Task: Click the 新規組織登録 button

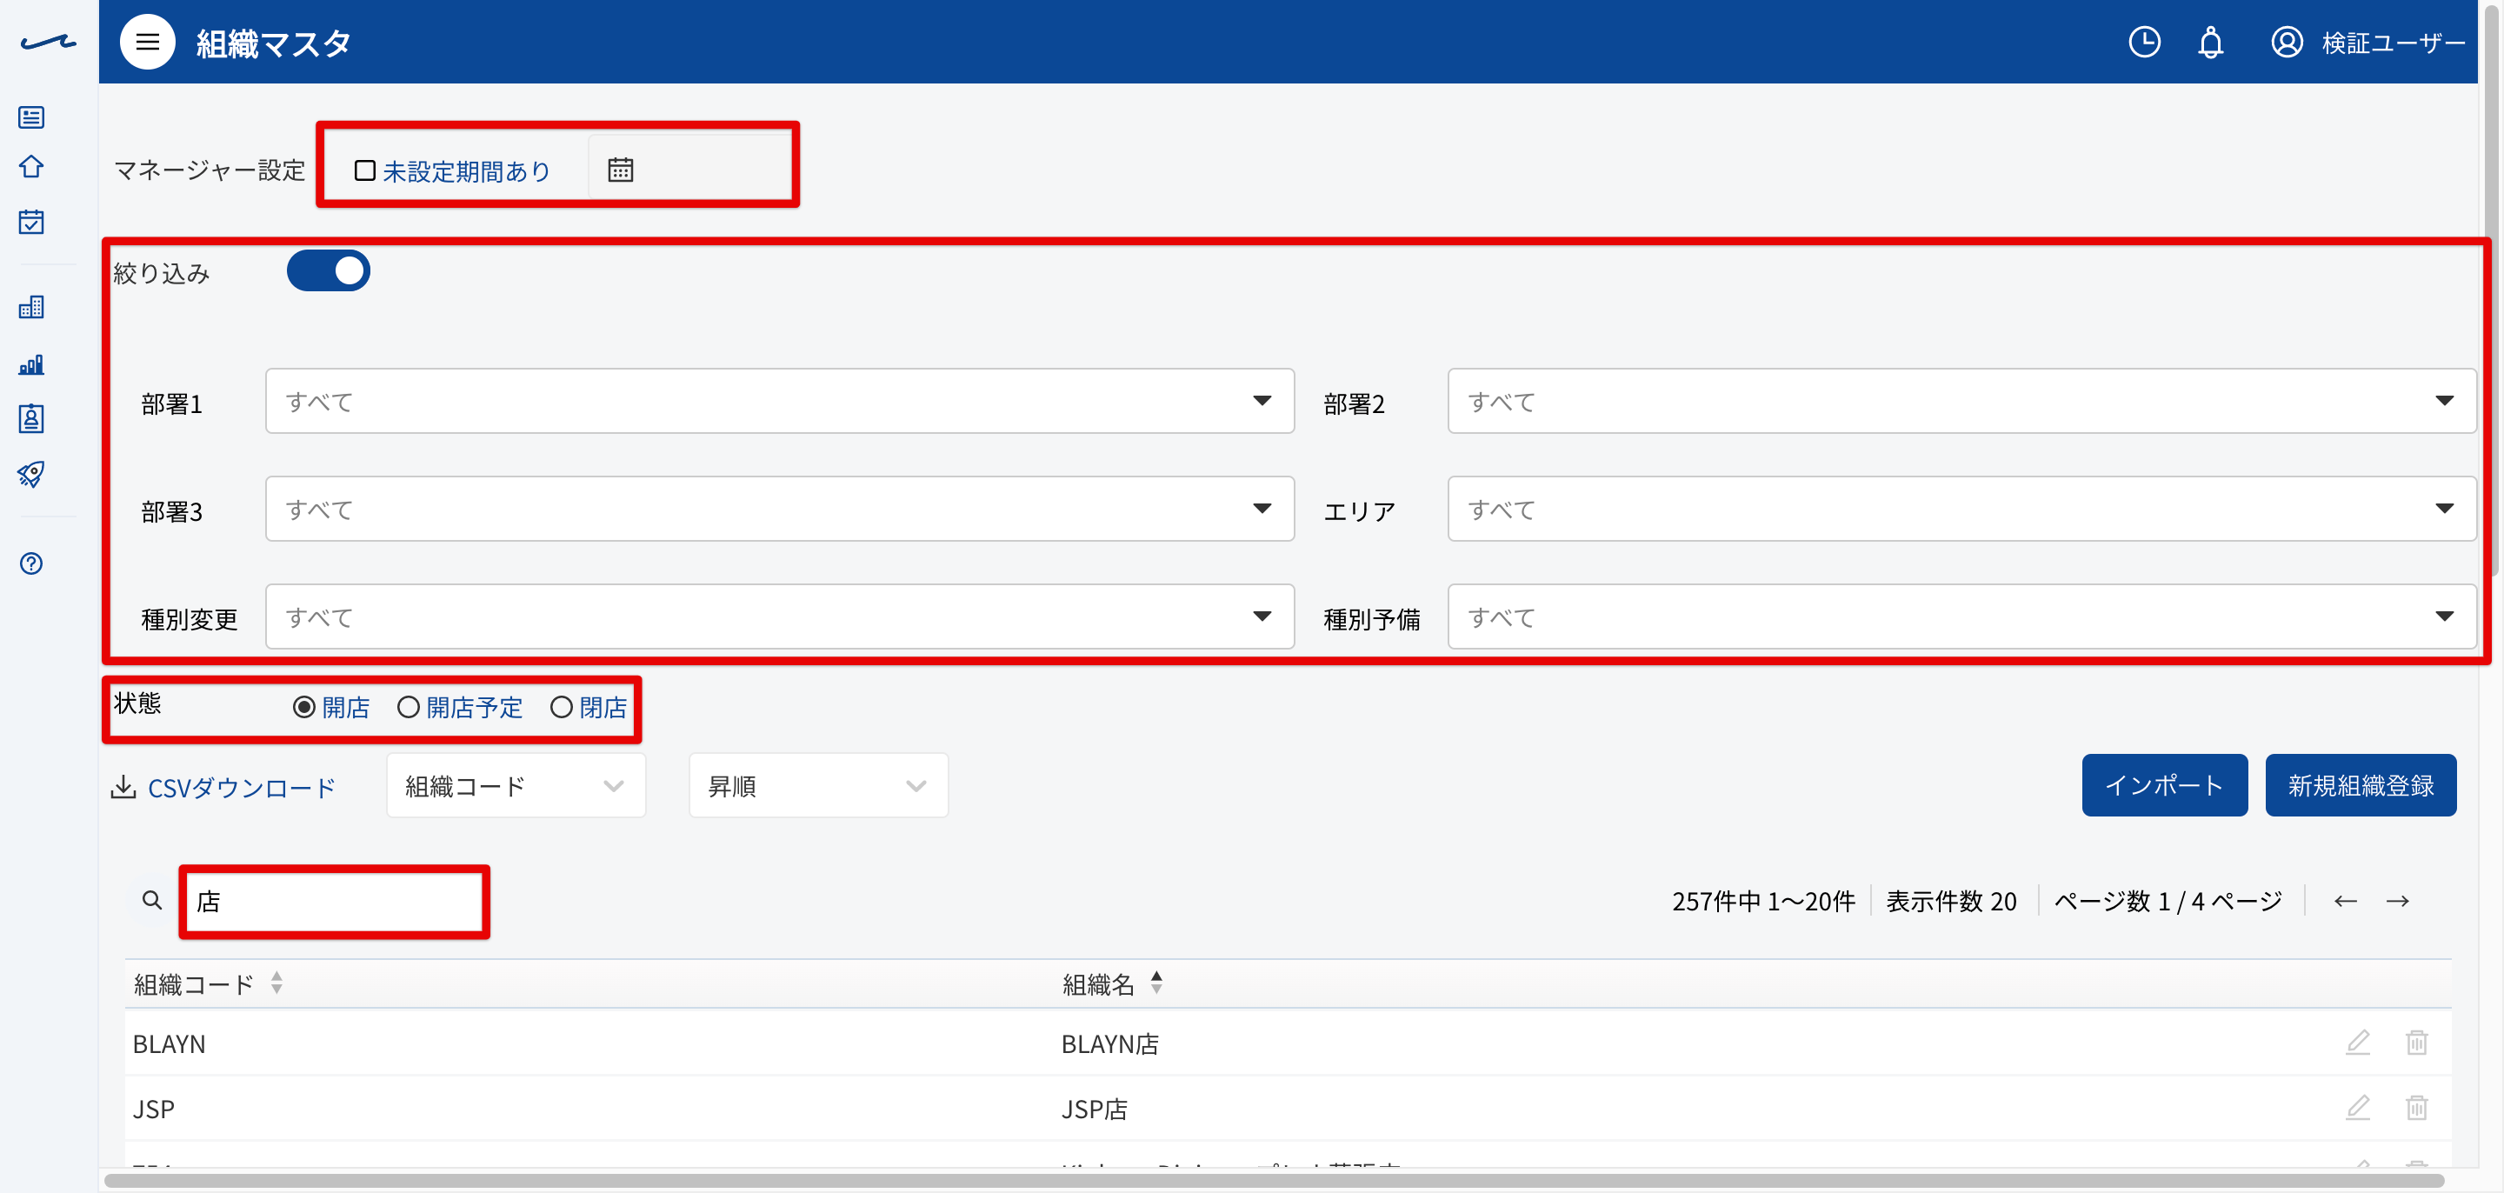Action: point(2361,785)
